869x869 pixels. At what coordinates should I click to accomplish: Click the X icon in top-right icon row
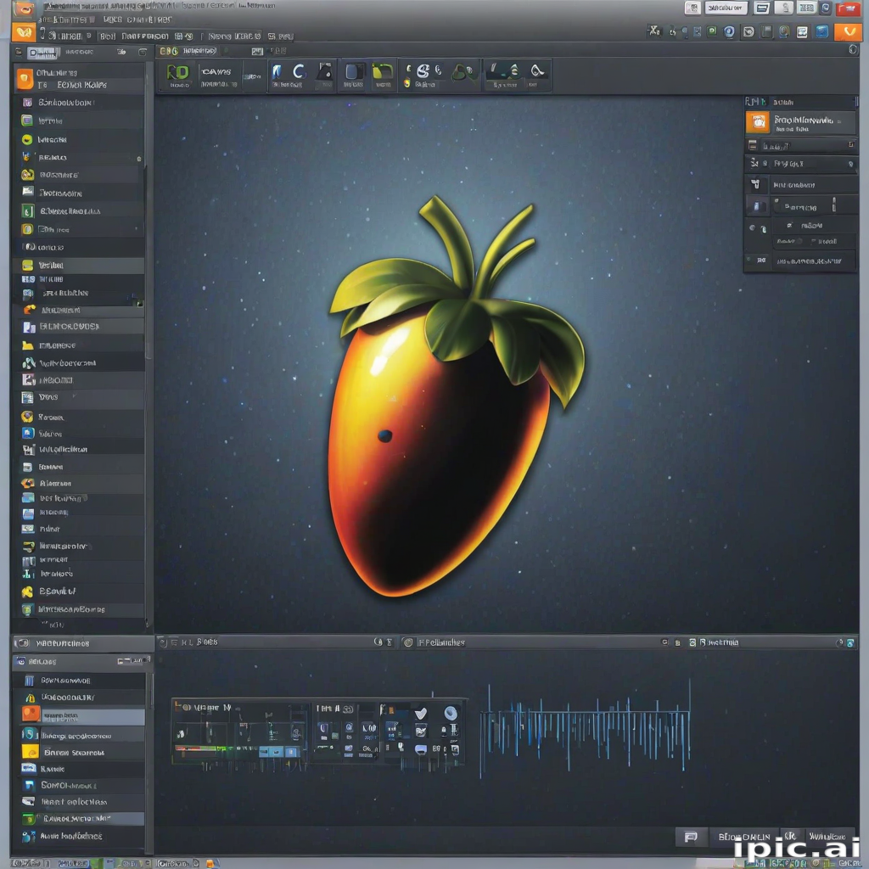point(654,31)
